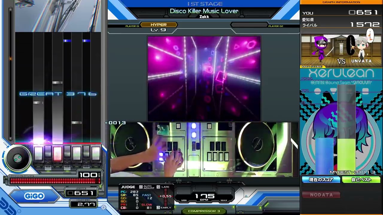Tap the first white key beside the turntable
383x215 pixels.
click(x=38, y=153)
